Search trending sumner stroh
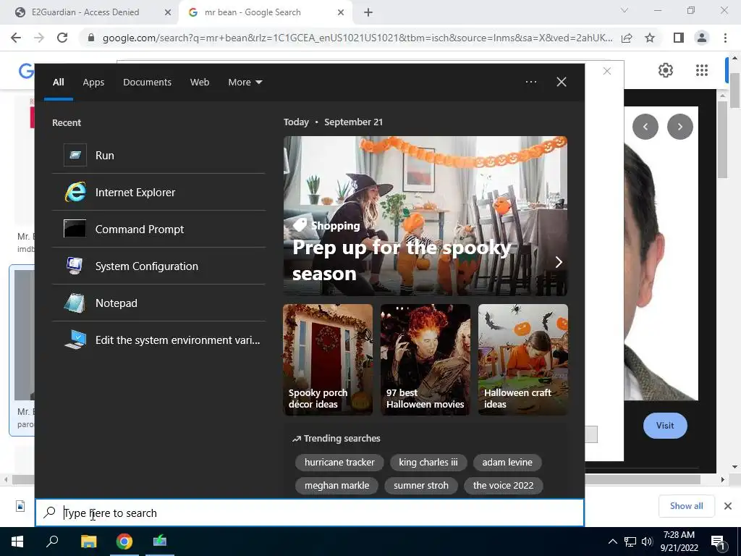 (x=420, y=486)
